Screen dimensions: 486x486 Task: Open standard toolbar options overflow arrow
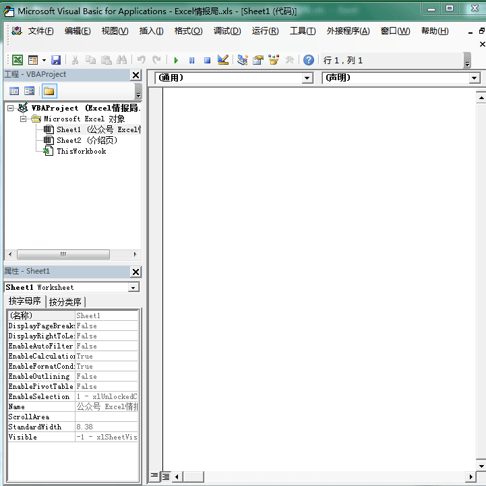[467, 61]
